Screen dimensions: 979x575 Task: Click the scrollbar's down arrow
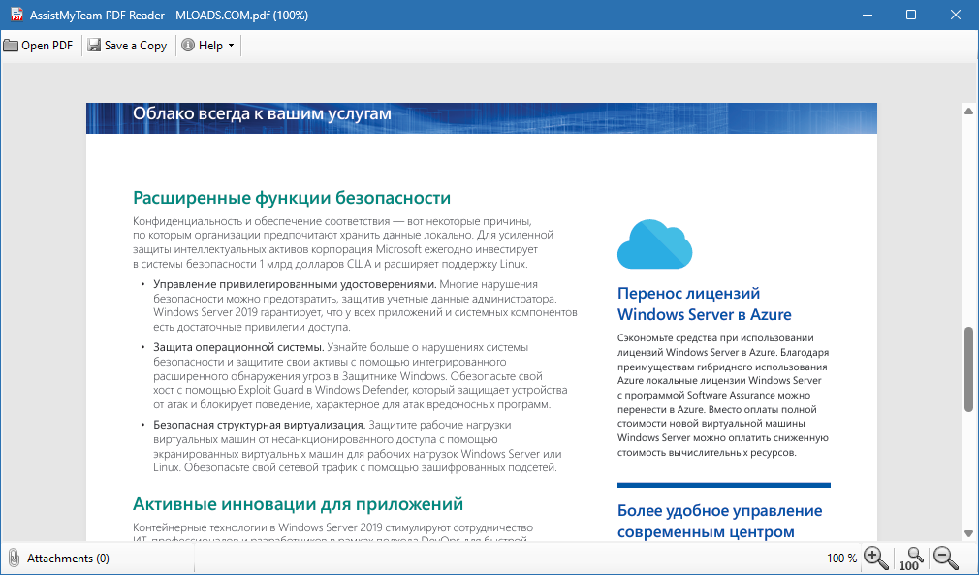(x=966, y=533)
